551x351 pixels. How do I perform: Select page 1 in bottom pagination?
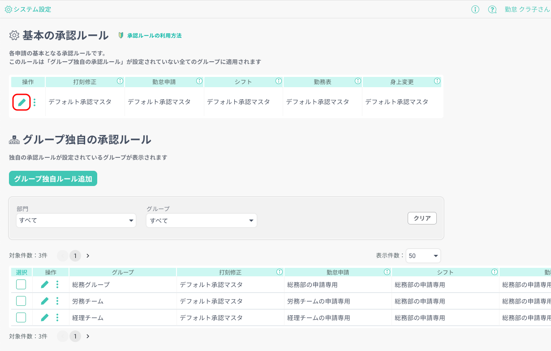click(x=75, y=336)
